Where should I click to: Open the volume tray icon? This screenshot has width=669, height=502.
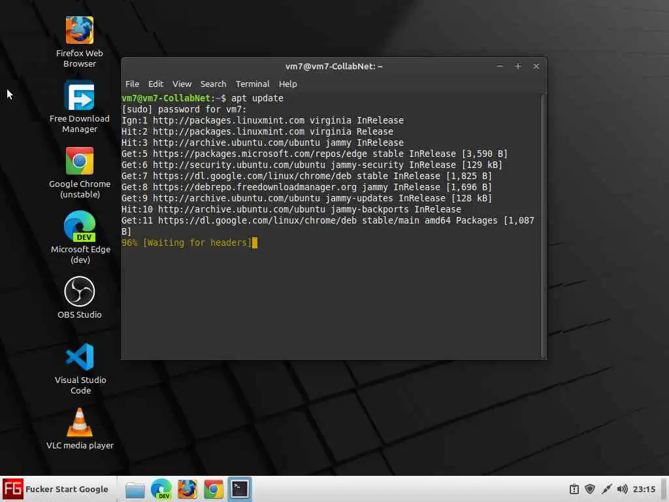click(x=622, y=489)
